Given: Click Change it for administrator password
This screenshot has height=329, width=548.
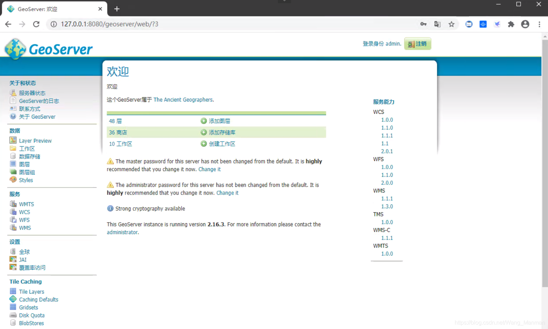Looking at the screenshot, I should pyautogui.click(x=227, y=193).
